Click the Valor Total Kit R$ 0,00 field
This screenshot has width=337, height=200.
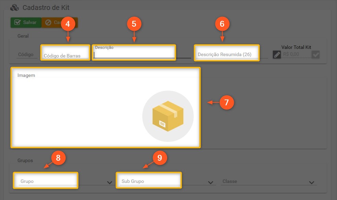pos(296,54)
